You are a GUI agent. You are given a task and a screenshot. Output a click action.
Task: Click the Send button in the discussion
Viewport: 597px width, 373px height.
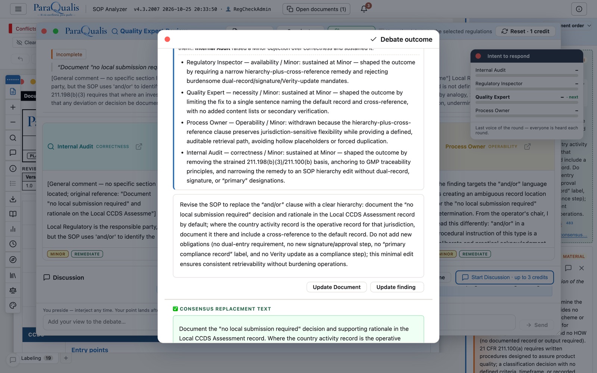[537, 325]
